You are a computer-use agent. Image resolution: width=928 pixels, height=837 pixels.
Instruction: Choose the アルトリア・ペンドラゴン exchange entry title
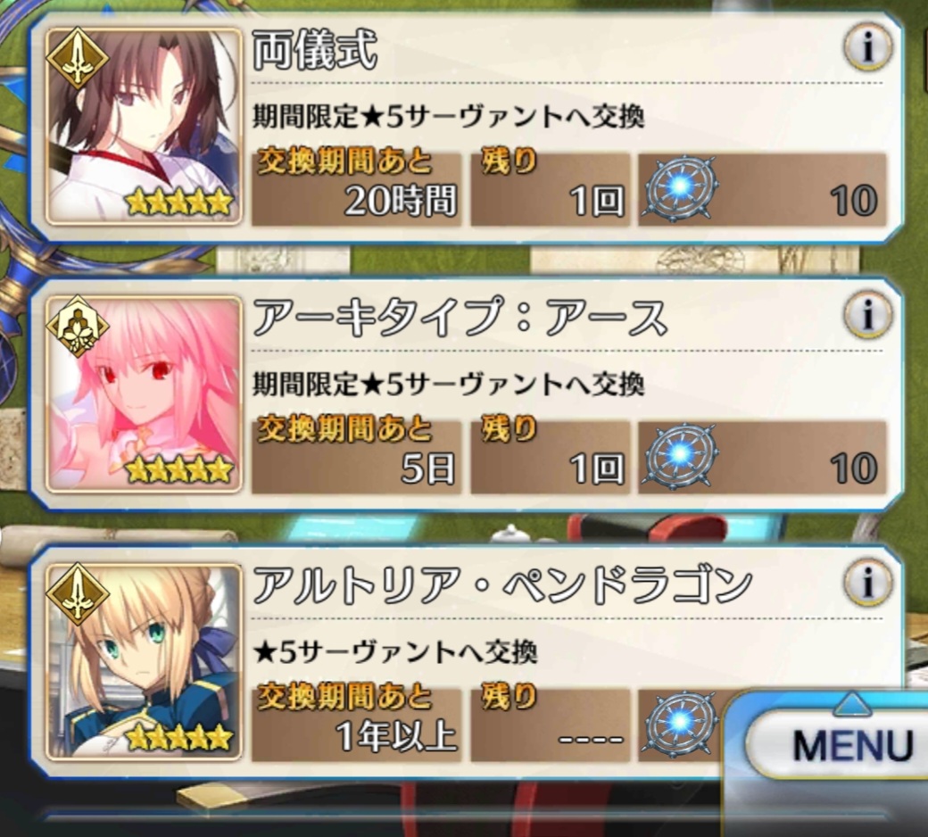(501, 585)
